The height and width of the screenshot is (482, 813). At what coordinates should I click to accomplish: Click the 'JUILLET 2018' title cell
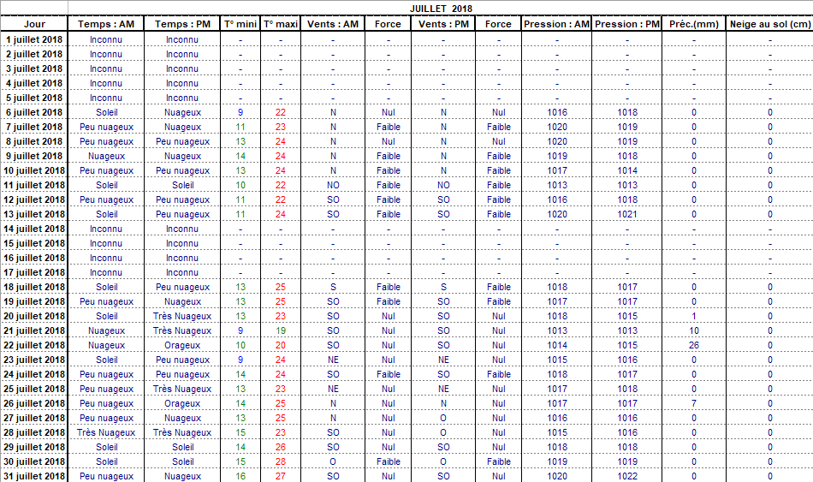coord(440,8)
